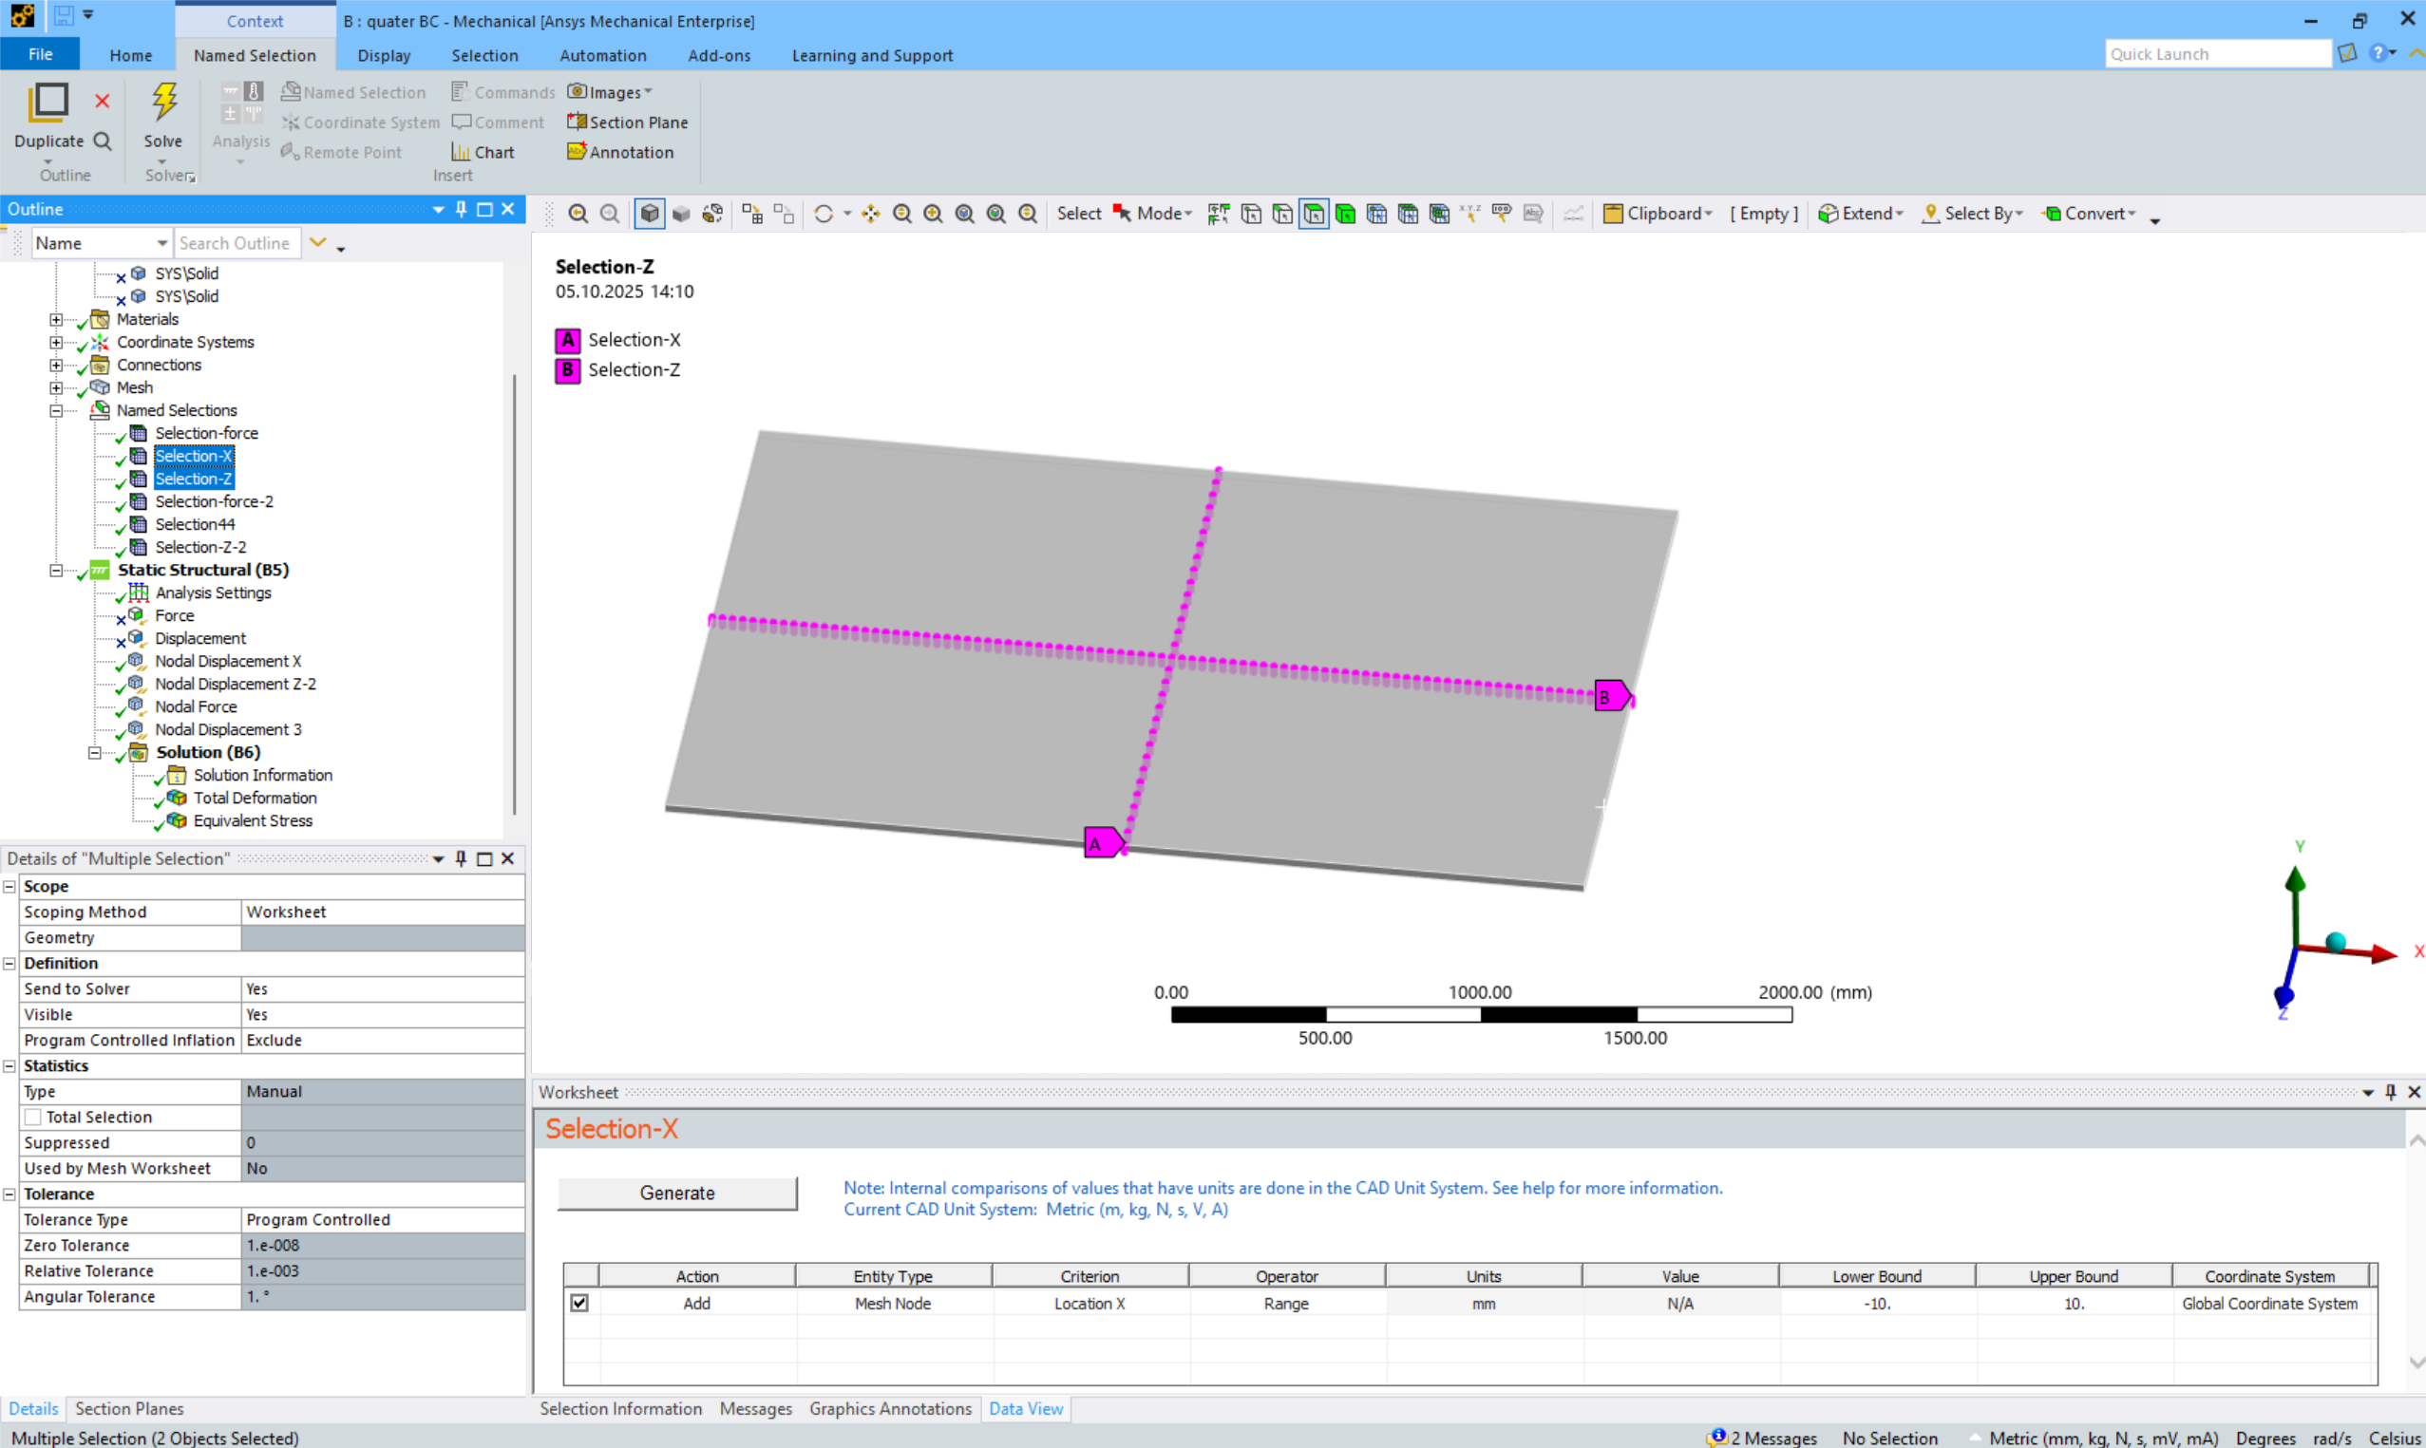The width and height of the screenshot is (2426, 1448).
Task: Insert an Annotation from the ribbon
Action: pyautogui.click(x=620, y=152)
